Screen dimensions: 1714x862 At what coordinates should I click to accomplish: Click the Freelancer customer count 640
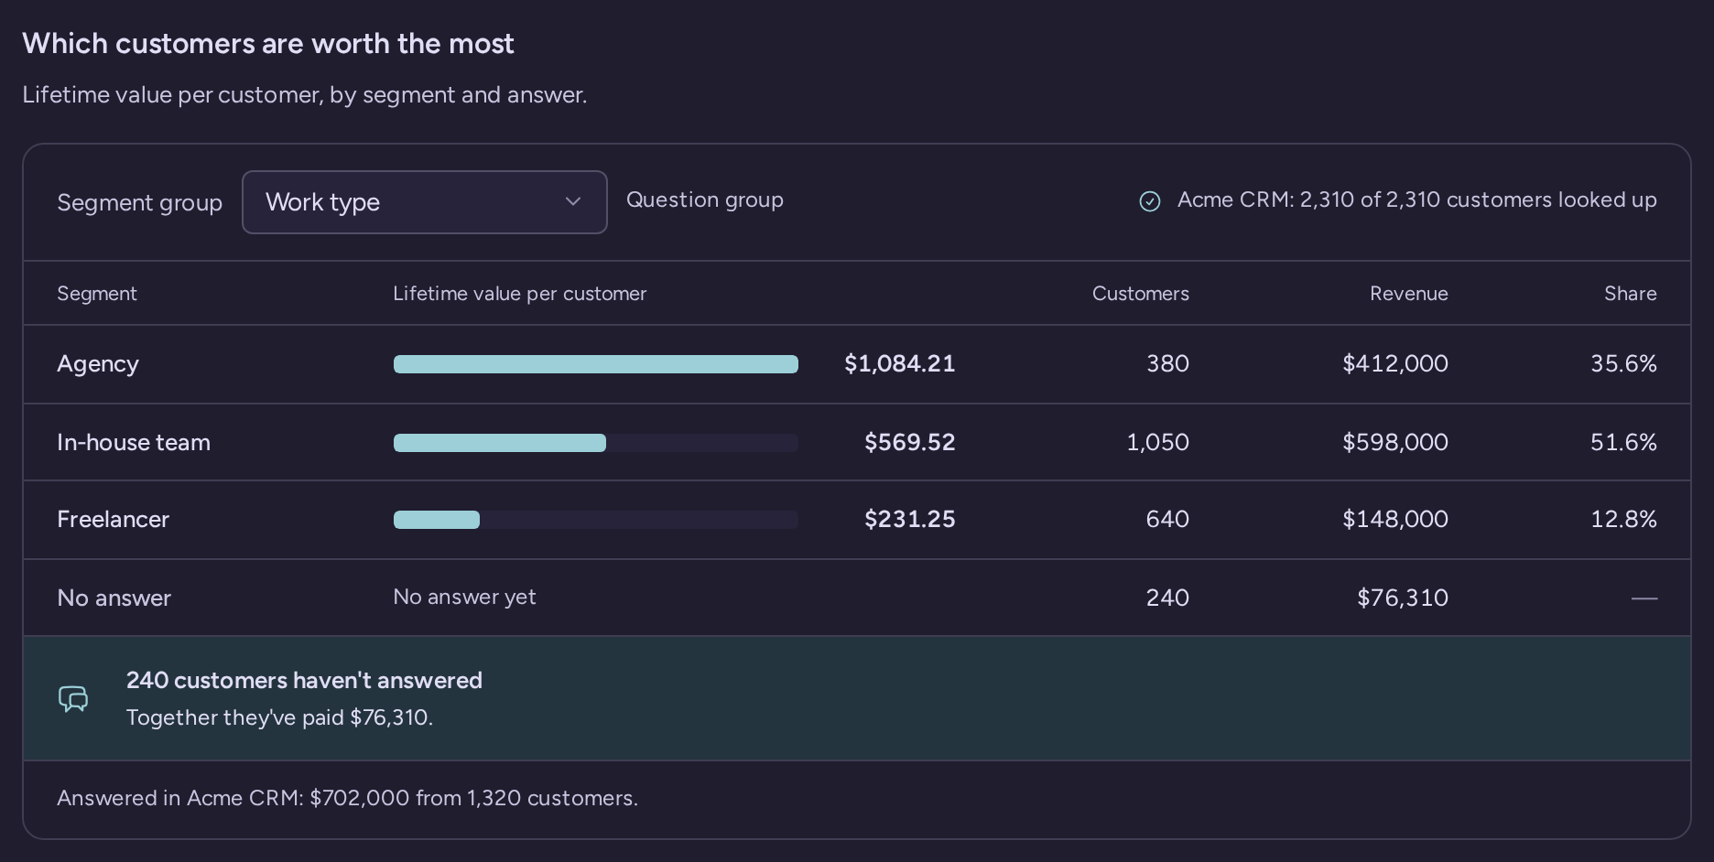pyautogui.click(x=1168, y=520)
